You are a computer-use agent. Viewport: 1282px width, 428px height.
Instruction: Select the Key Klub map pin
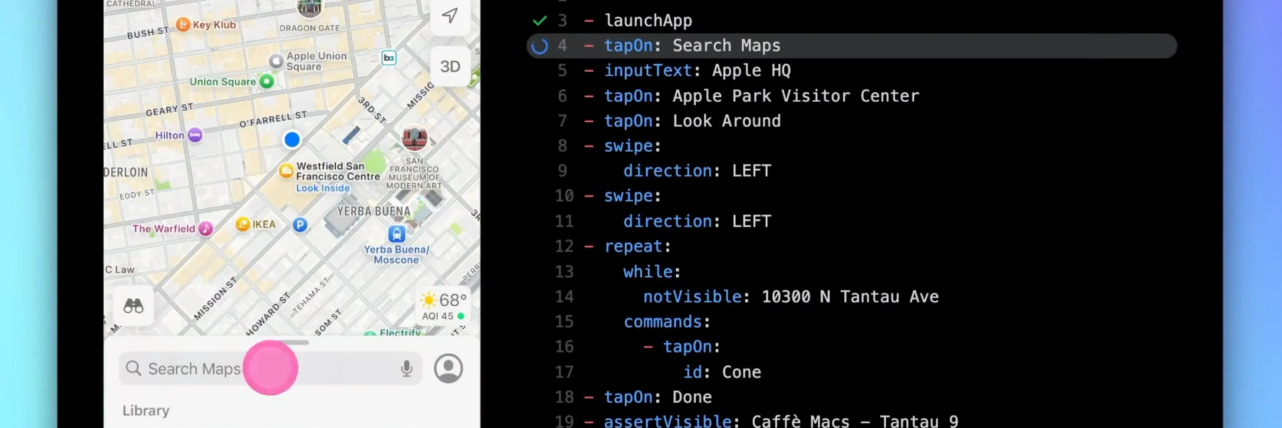point(183,24)
